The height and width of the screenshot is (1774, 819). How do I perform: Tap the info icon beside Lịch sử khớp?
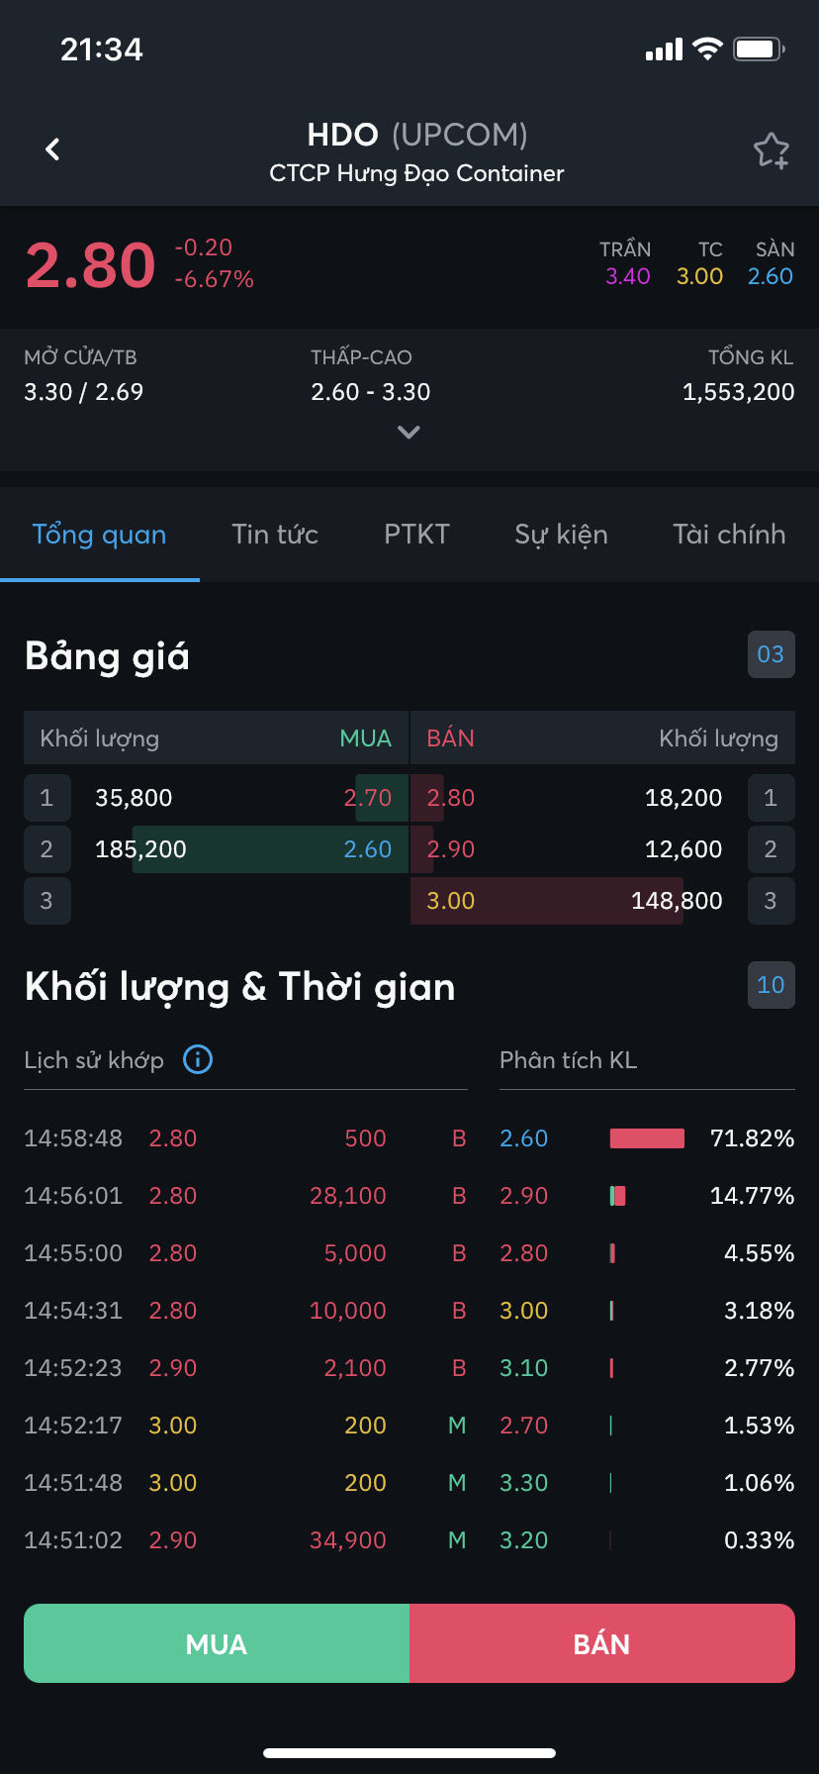click(198, 1060)
